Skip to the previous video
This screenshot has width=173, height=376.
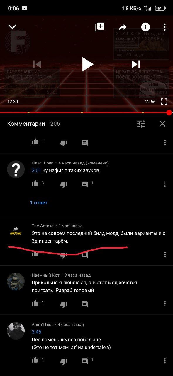tap(37, 64)
